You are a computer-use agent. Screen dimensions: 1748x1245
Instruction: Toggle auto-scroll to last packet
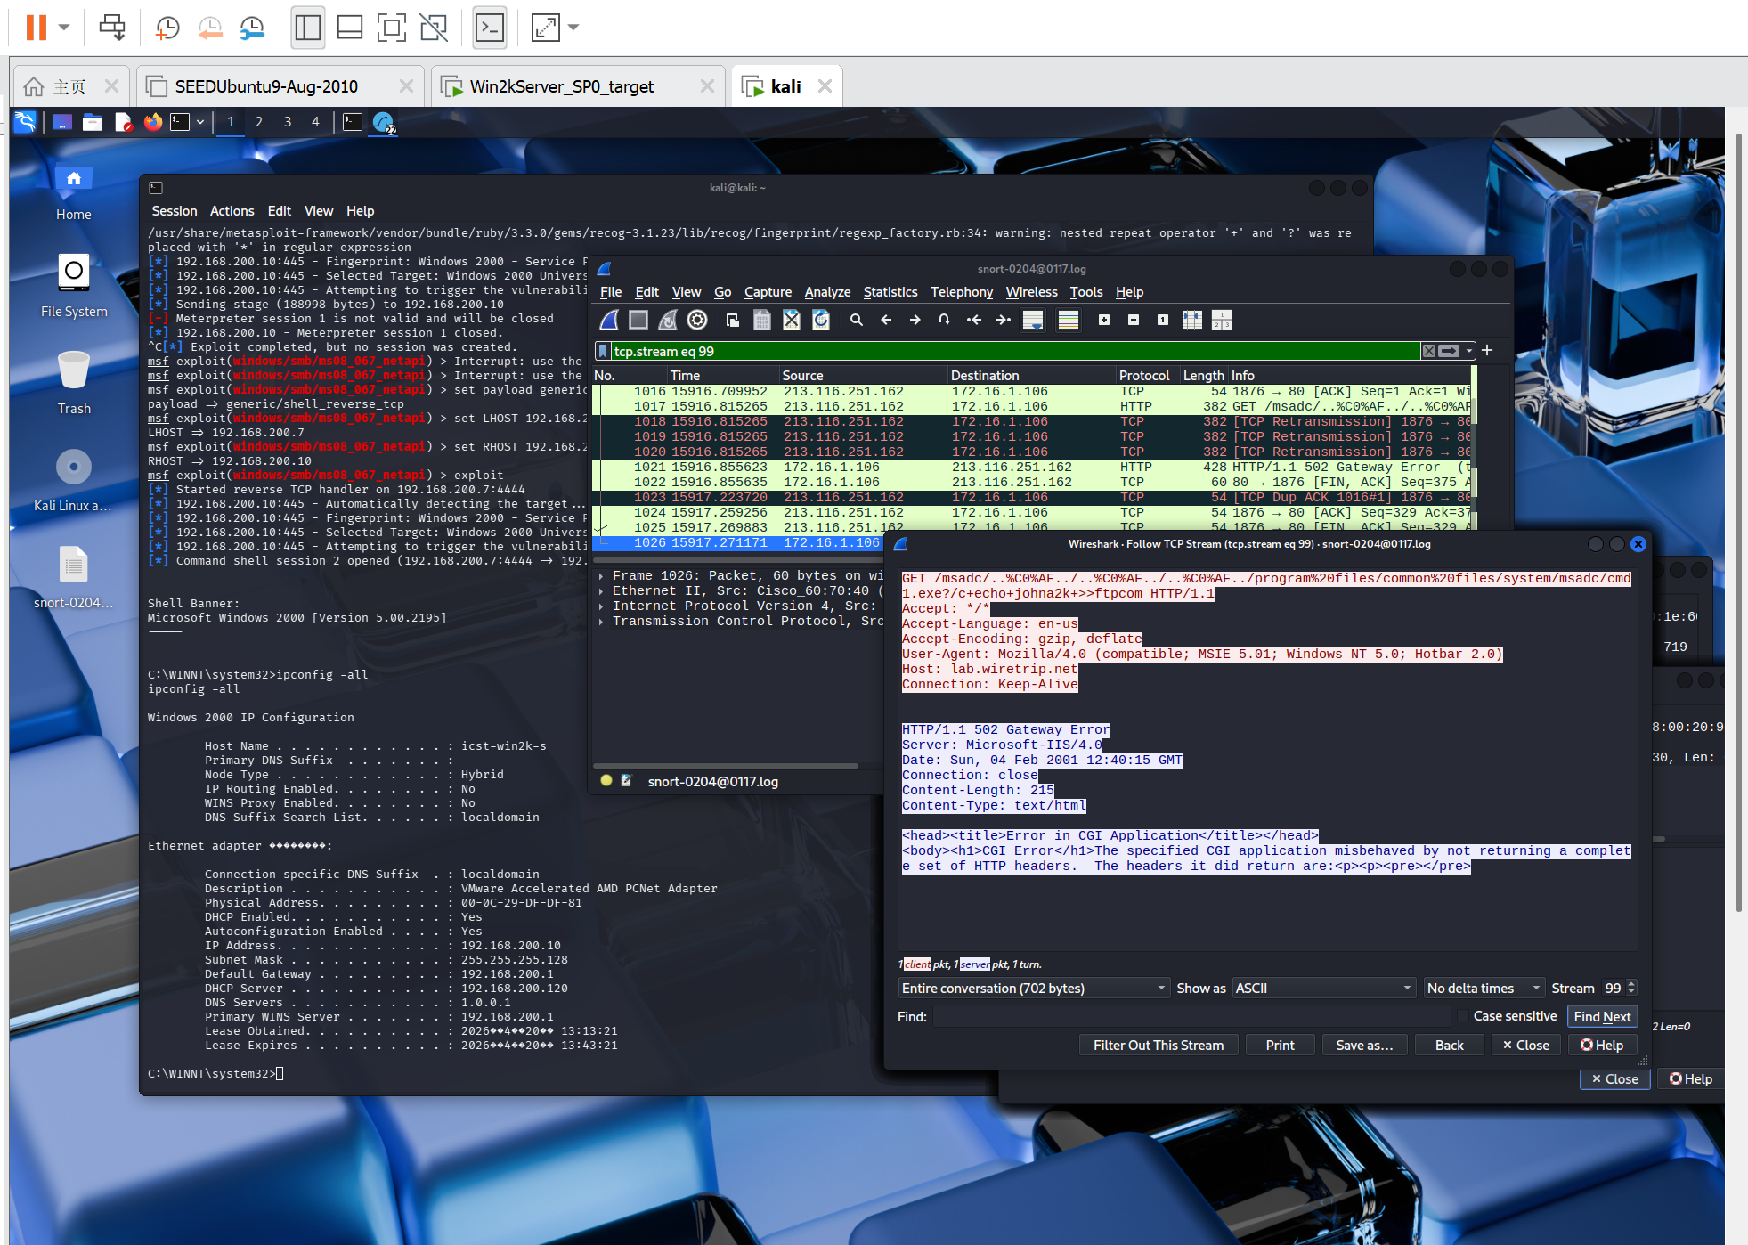1033,320
